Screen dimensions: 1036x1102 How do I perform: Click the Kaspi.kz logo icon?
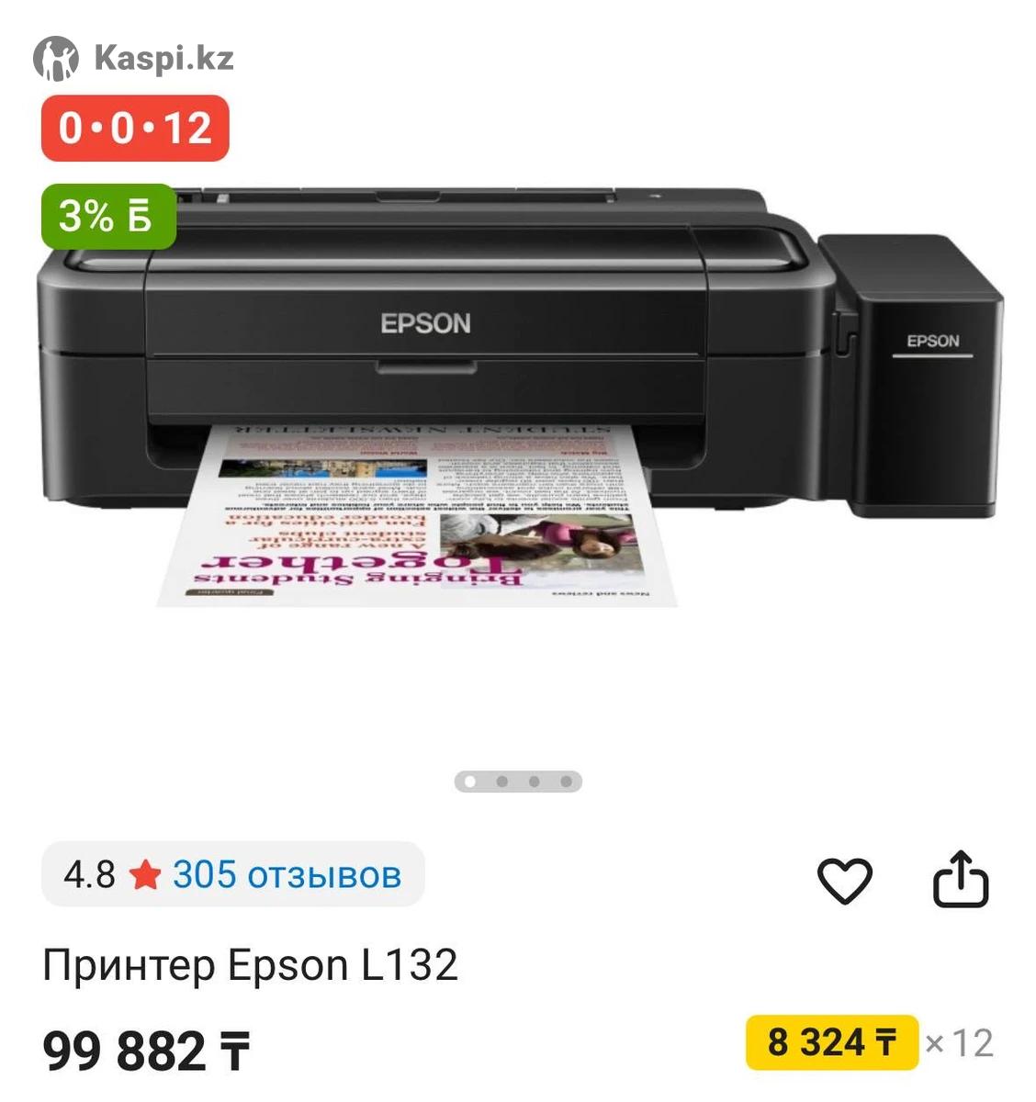click(56, 59)
